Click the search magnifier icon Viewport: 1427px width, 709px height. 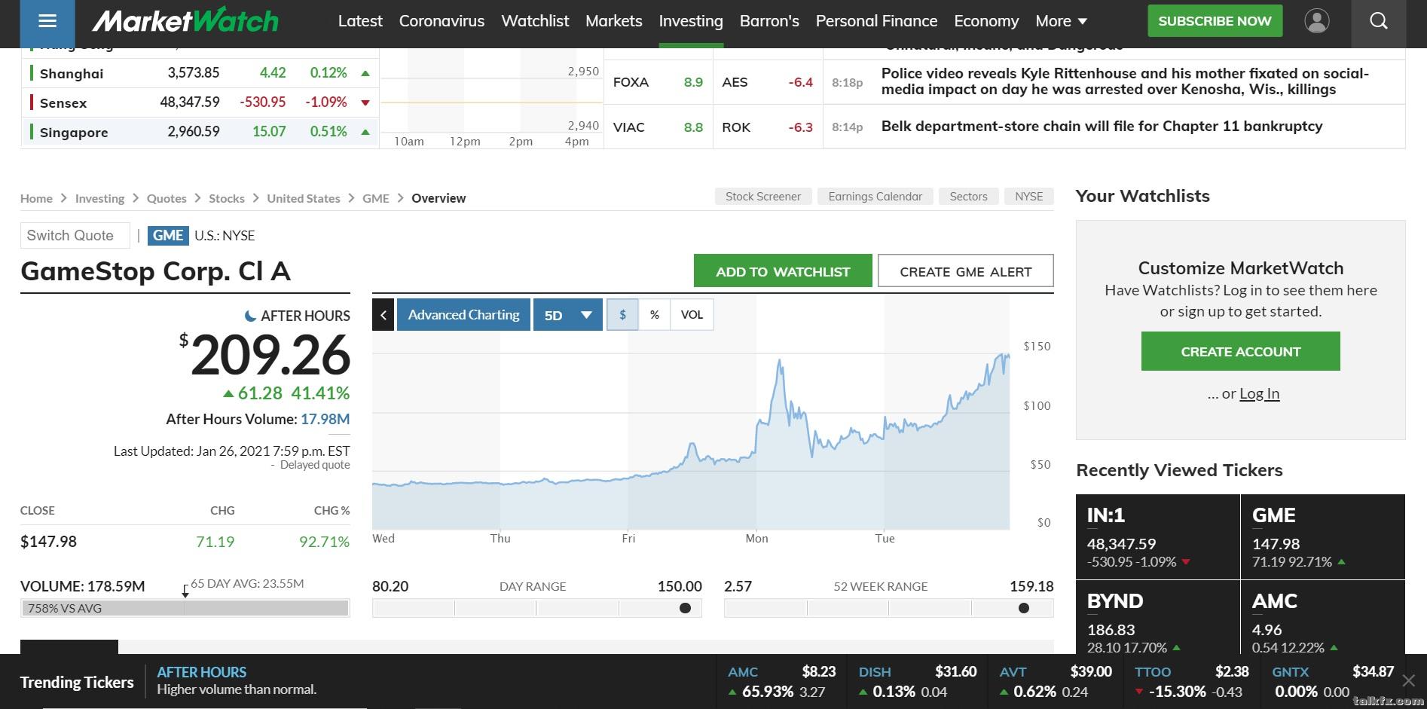(x=1378, y=21)
